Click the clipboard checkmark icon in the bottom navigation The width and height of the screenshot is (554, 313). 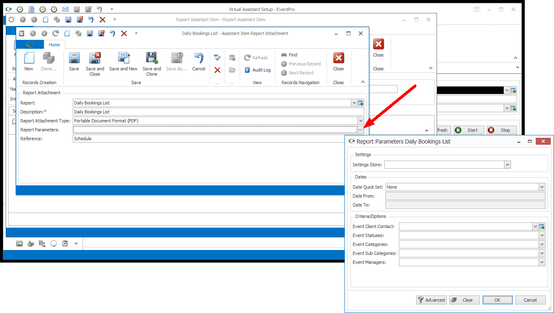pyautogui.click(x=65, y=243)
